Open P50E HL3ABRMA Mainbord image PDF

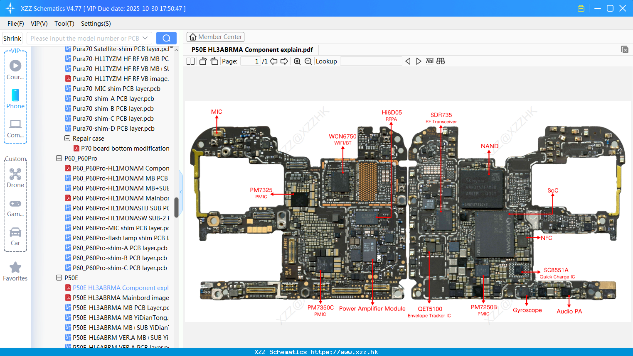117,297
